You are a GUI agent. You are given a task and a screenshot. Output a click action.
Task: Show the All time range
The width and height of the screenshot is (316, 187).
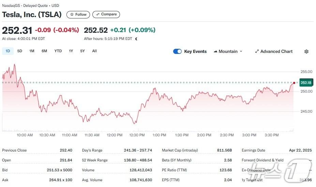pos(94,51)
